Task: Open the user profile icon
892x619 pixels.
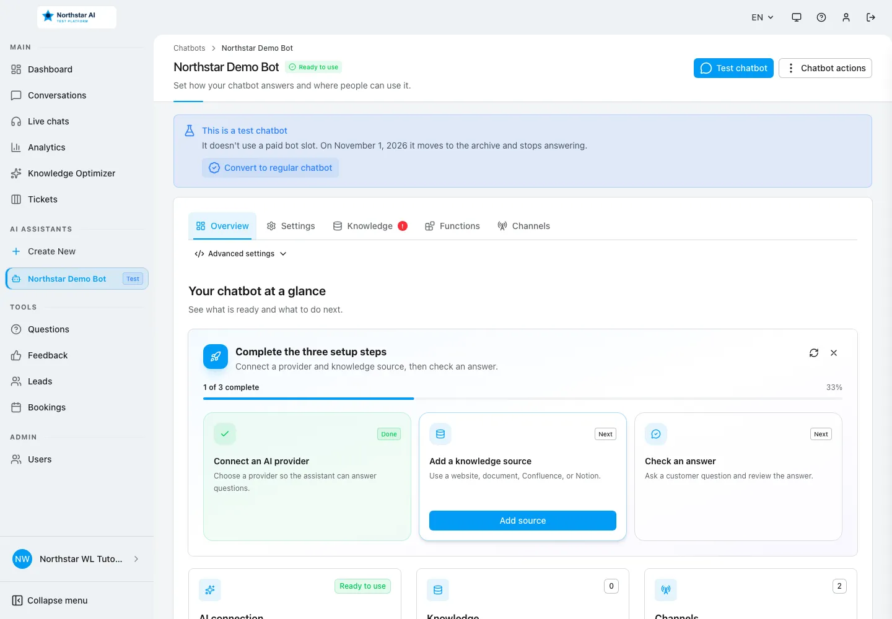Action: [x=846, y=17]
